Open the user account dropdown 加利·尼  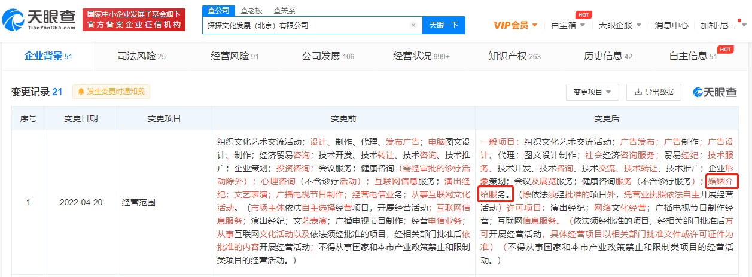coord(723,25)
